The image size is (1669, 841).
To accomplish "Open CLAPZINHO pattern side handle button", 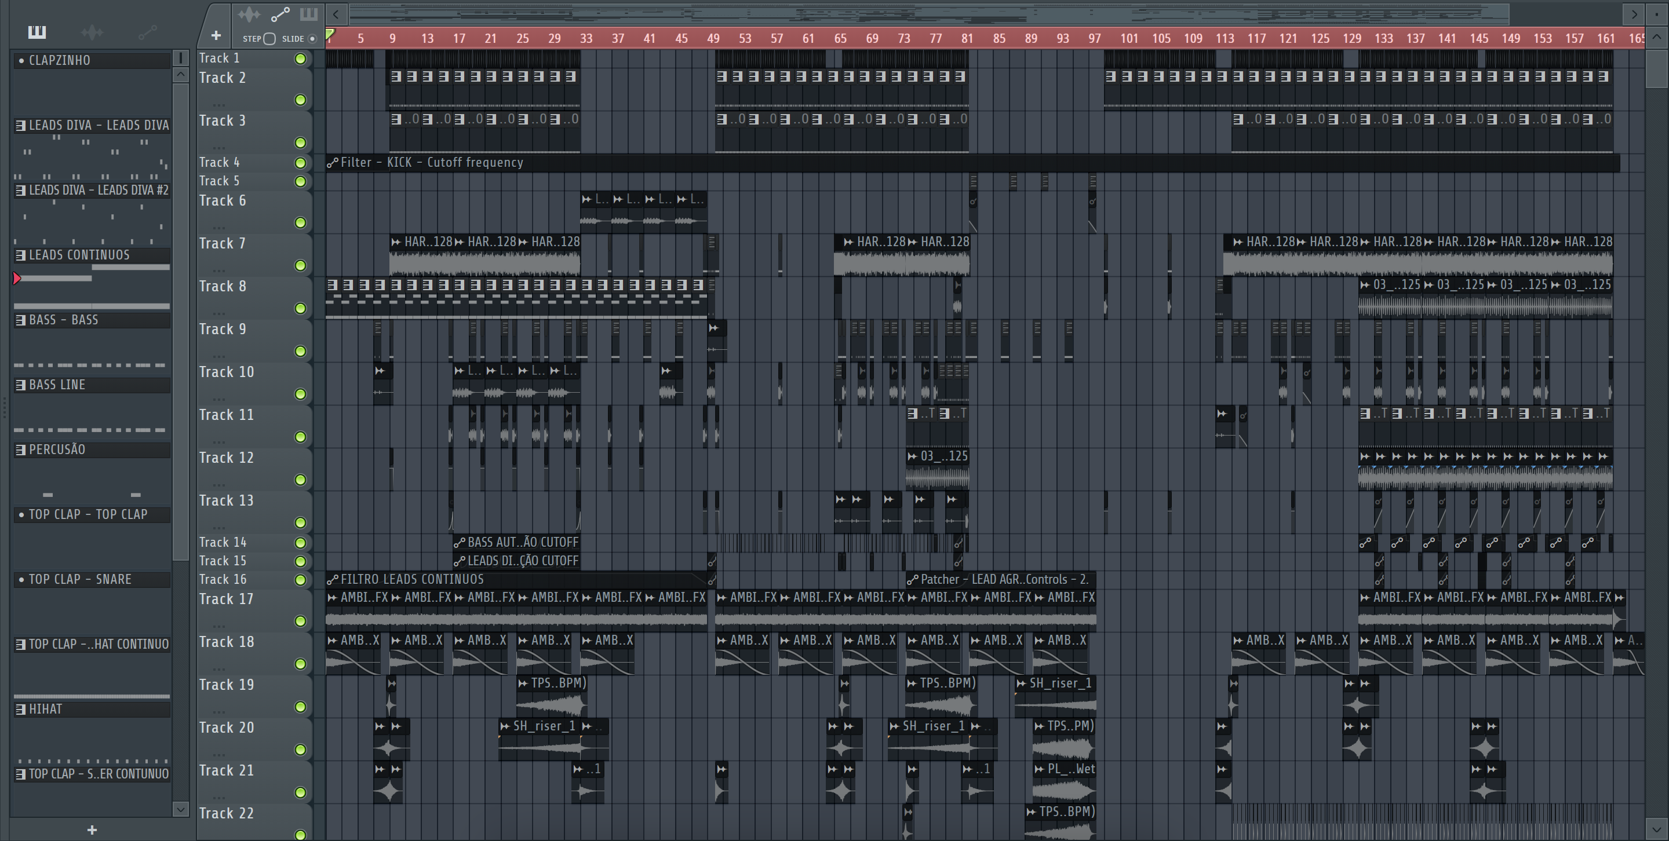I will tap(181, 59).
